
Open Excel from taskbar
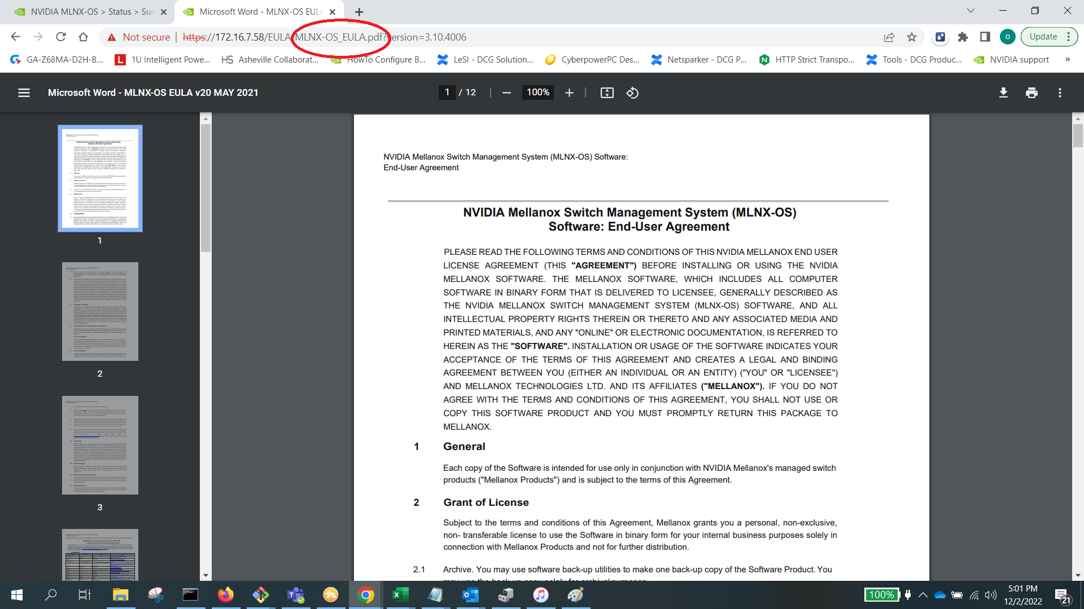[400, 595]
